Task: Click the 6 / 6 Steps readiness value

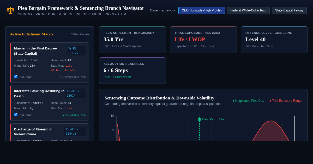Action: pyautogui.click(x=116, y=70)
